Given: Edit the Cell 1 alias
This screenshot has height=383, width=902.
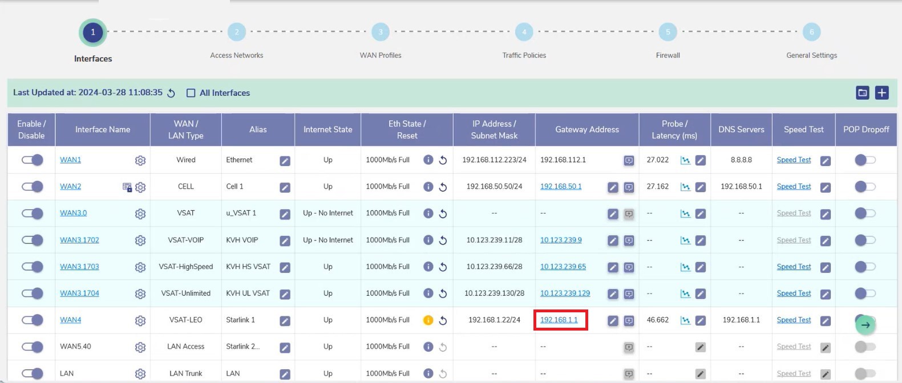Looking at the screenshot, I should [285, 187].
